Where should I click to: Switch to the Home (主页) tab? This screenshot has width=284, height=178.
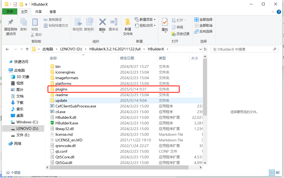[24, 12]
